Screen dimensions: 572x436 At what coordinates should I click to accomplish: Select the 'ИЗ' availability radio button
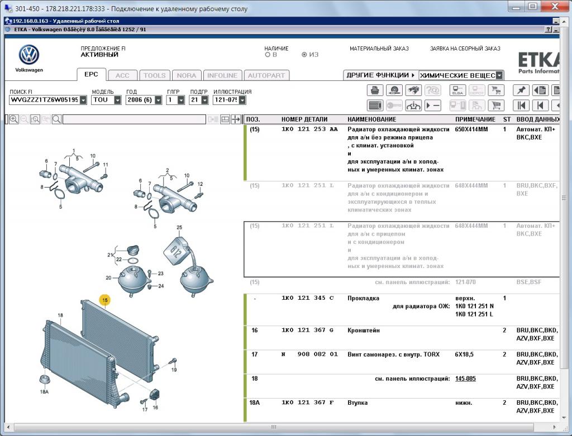pyautogui.click(x=304, y=55)
